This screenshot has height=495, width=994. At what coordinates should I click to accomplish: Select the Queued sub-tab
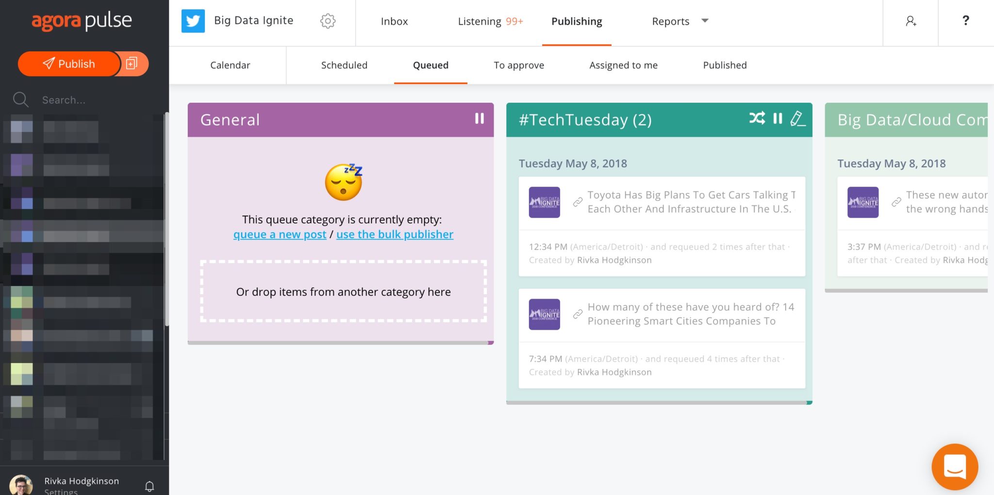[x=431, y=65]
